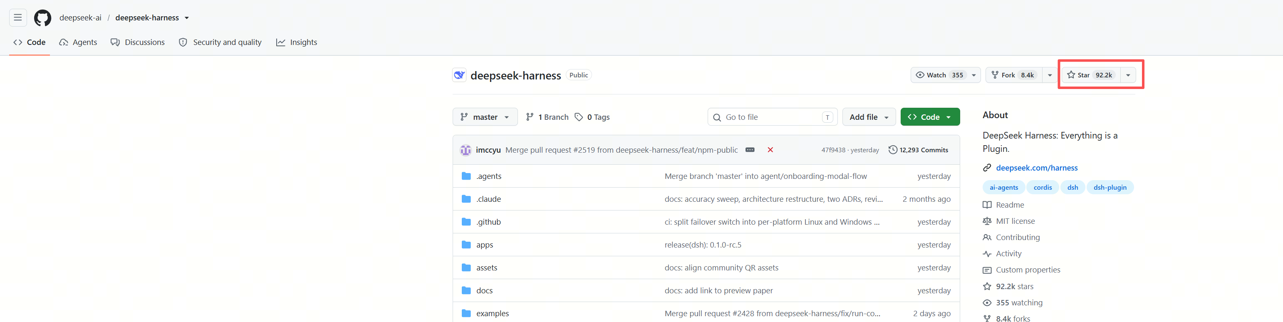Star the repository
The image size is (1283, 322).
(1091, 75)
